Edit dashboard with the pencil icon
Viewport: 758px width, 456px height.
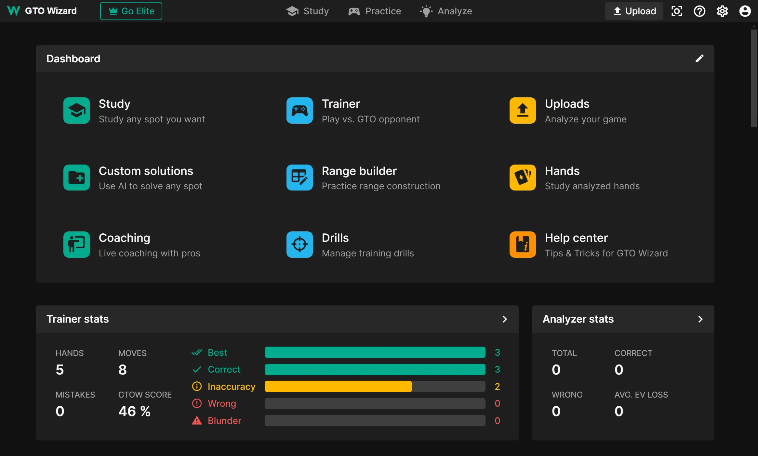(x=699, y=58)
